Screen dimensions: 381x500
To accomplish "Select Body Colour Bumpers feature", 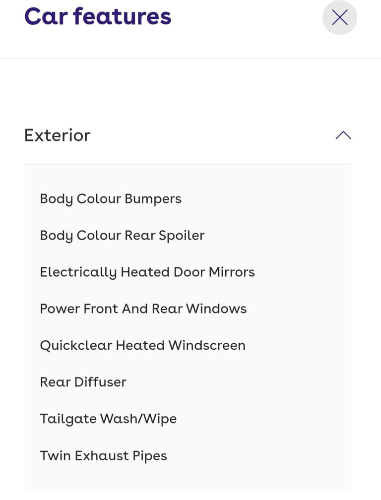I will pyautogui.click(x=111, y=199).
